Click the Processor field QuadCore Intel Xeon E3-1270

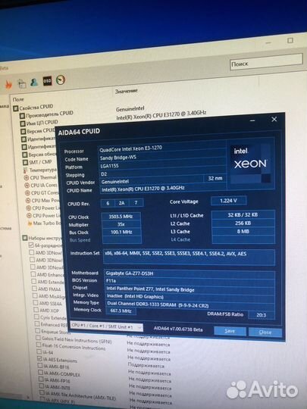[x=162, y=148]
